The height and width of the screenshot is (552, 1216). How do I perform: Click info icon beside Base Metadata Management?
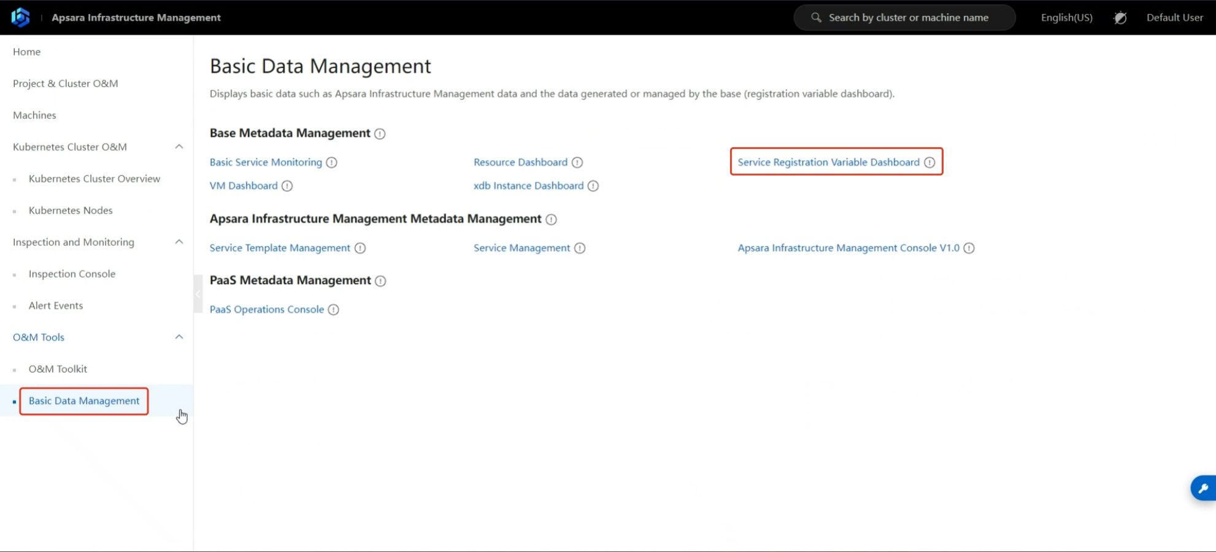click(x=380, y=134)
